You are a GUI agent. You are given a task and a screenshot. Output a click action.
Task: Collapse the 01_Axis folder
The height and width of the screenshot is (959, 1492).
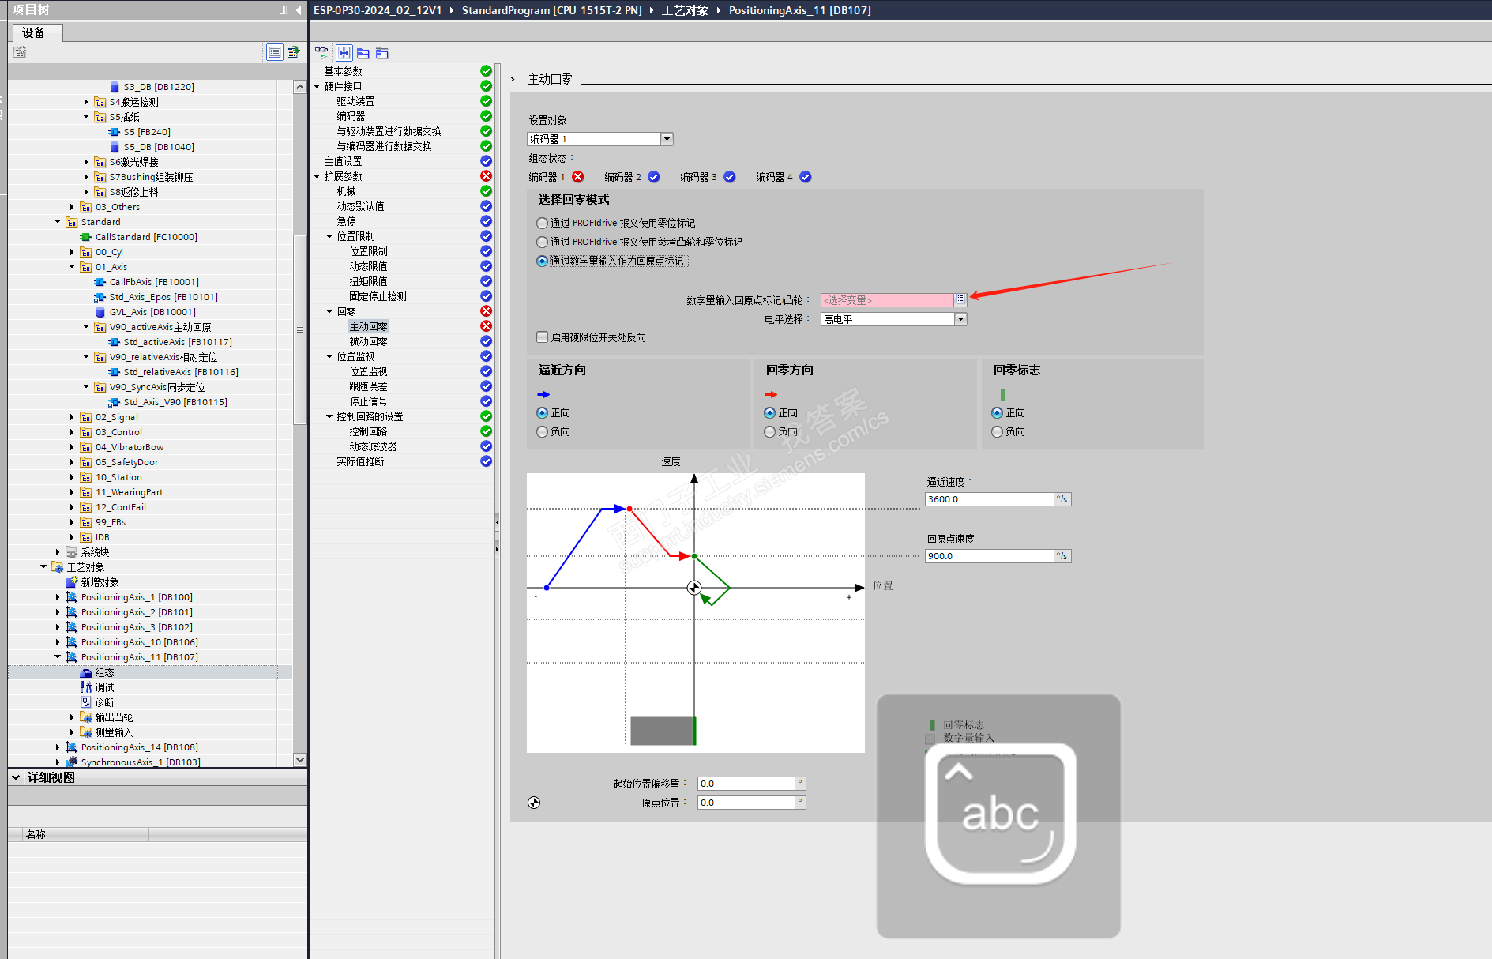[72, 267]
